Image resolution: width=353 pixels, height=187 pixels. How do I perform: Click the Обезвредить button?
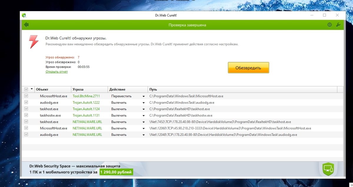click(248, 68)
